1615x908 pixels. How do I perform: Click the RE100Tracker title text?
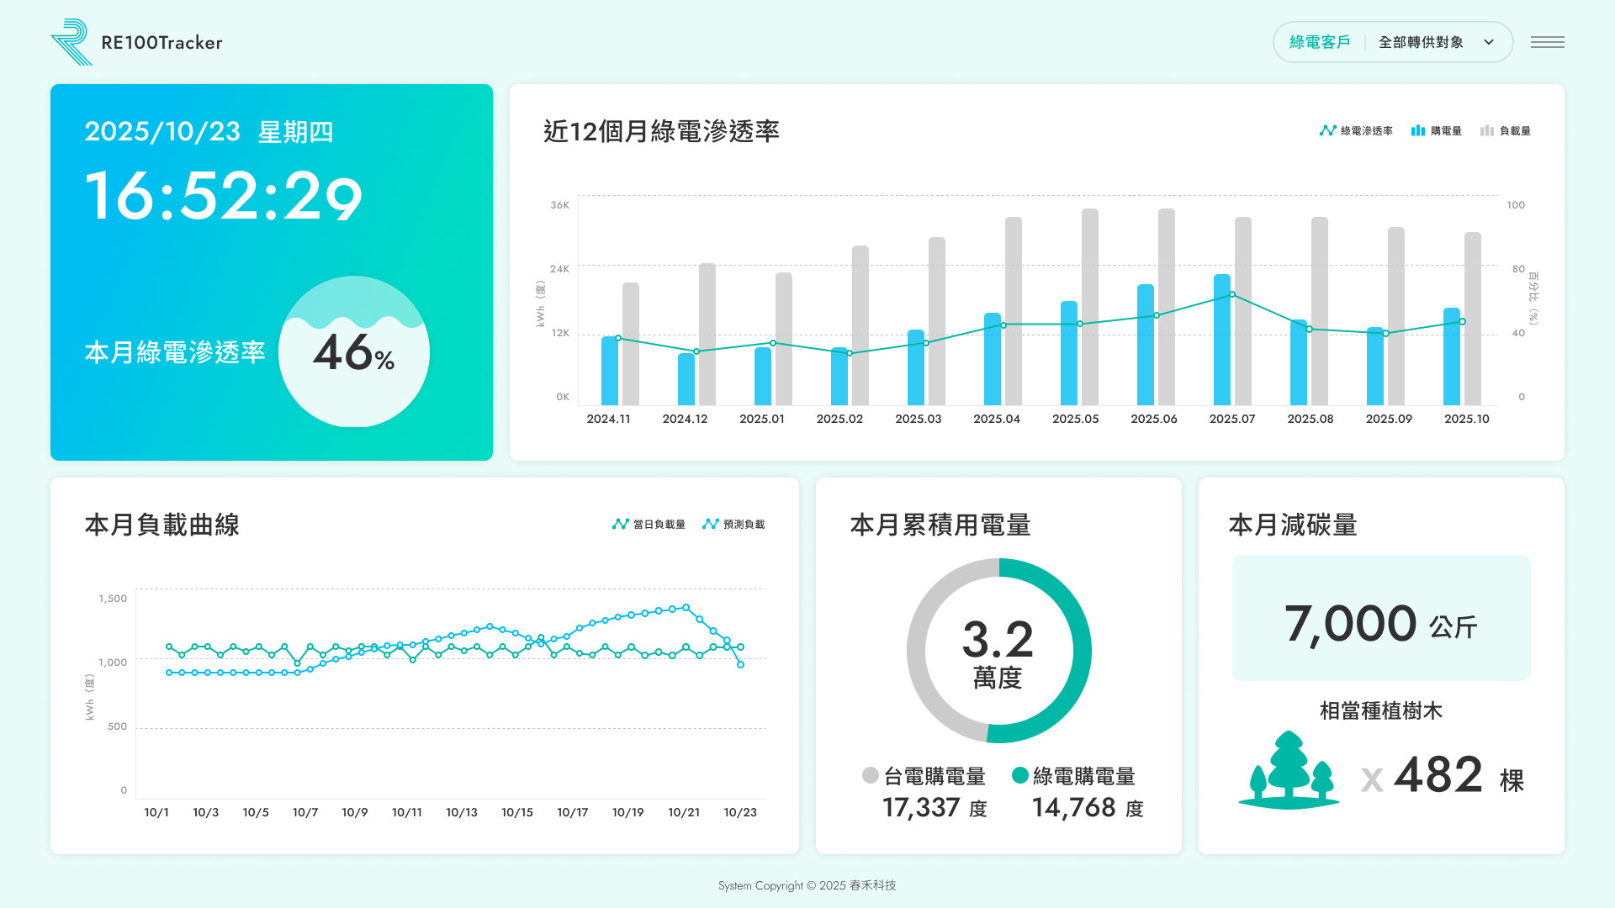161,43
